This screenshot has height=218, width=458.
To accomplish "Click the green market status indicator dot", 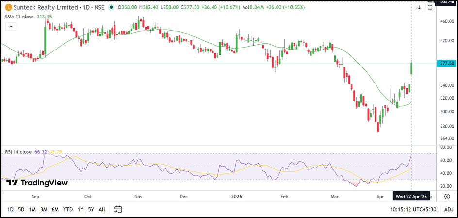I will [x=112, y=8].
